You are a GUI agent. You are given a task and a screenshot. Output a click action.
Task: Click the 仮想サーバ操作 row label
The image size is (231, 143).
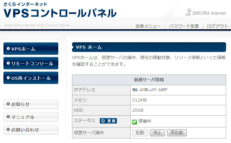(x=89, y=133)
